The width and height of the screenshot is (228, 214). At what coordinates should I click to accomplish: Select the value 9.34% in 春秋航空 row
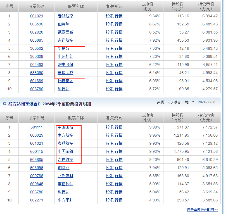(155, 16)
